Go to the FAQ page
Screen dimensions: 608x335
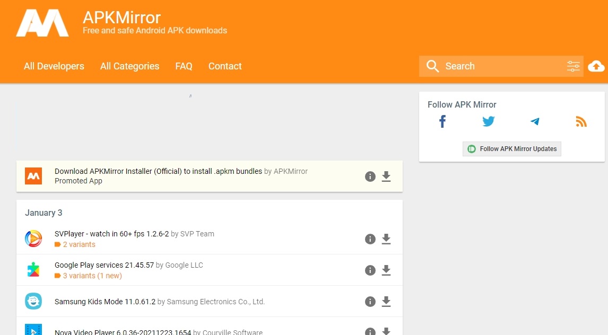[x=184, y=66]
